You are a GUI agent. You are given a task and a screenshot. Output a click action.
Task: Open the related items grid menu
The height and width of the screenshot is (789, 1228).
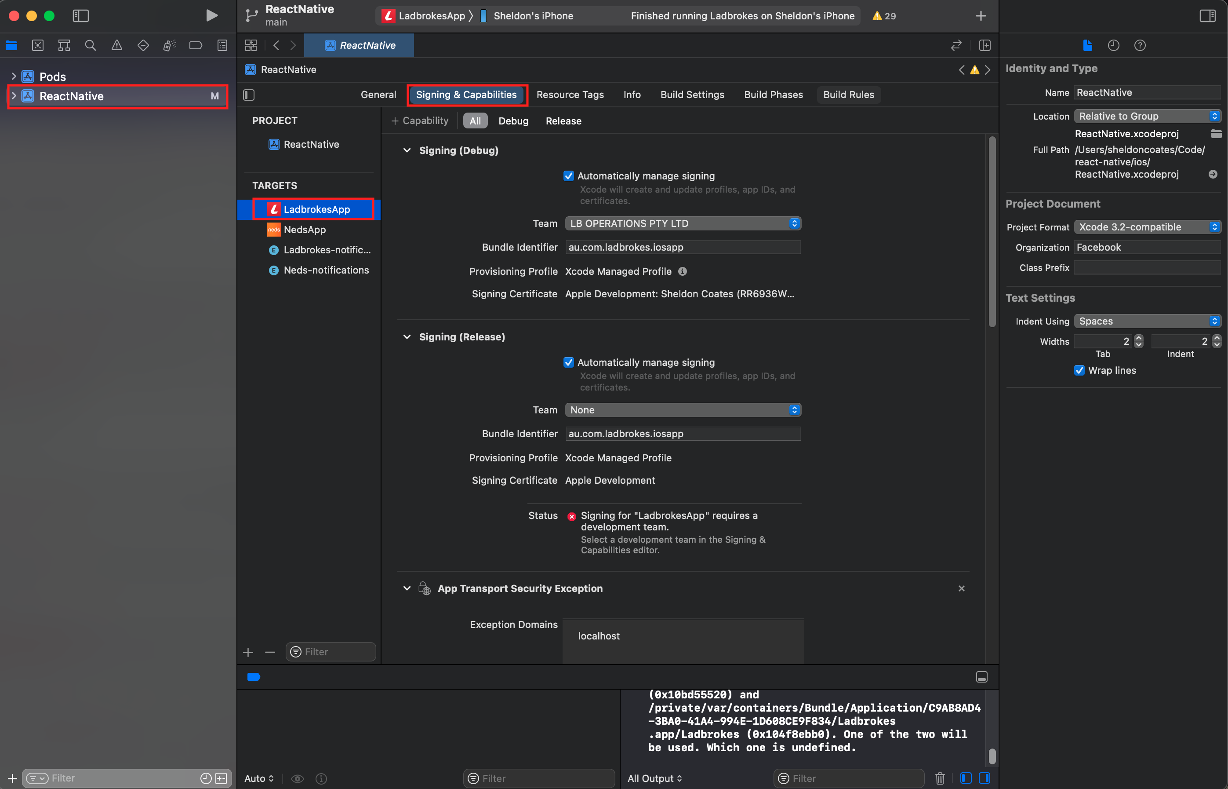click(x=251, y=45)
